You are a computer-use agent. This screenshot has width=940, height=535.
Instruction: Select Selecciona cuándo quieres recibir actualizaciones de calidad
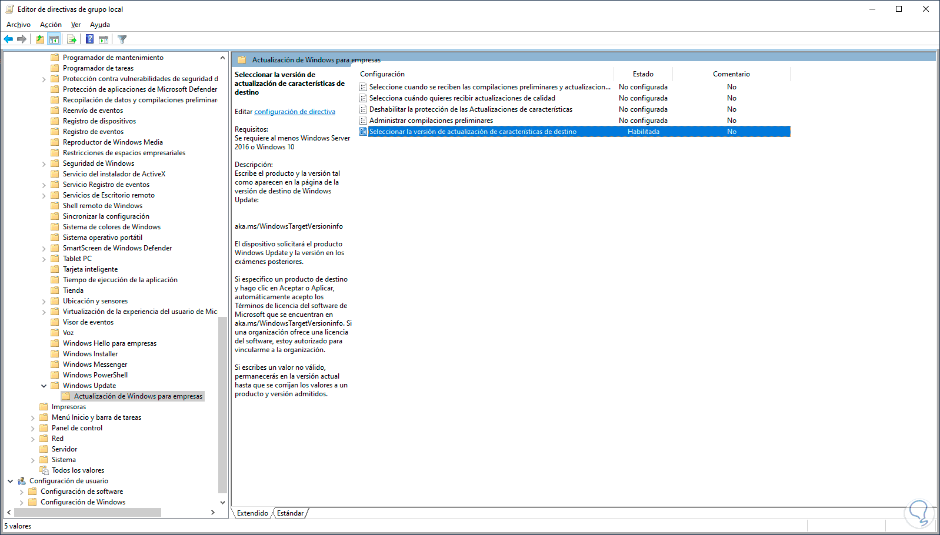coord(462,98)
